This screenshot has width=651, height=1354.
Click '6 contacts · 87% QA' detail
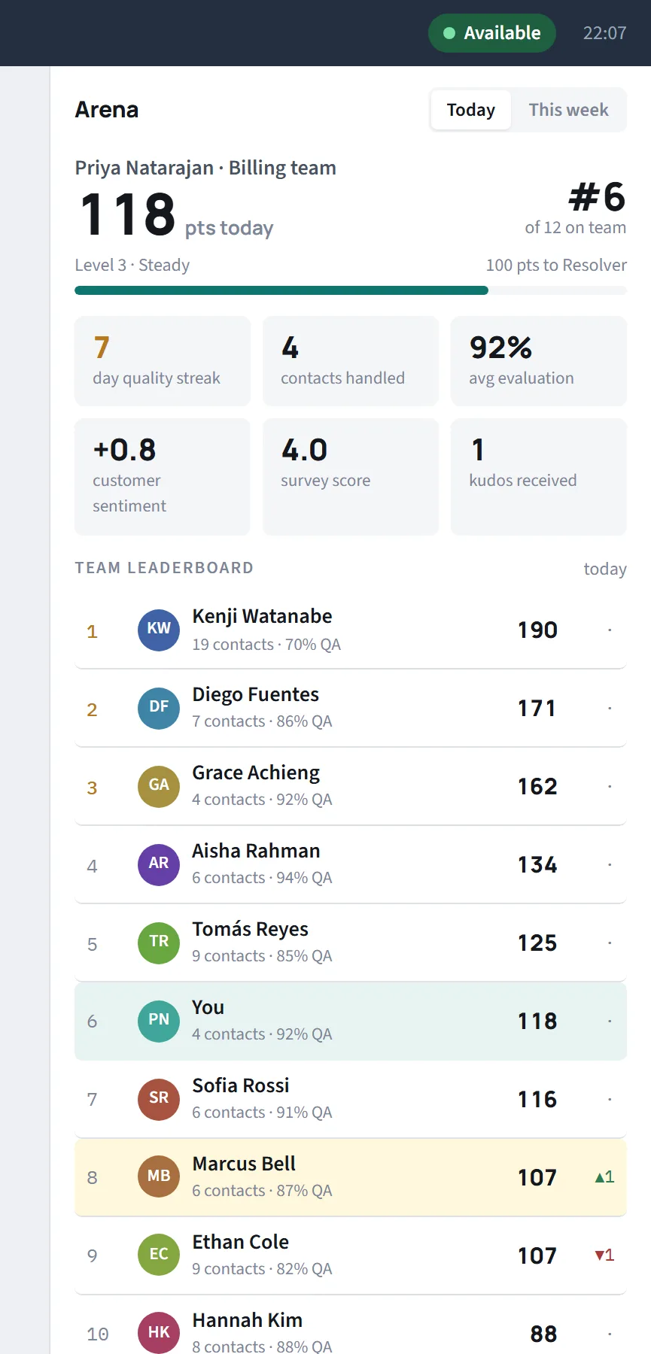coord(262,1191)
